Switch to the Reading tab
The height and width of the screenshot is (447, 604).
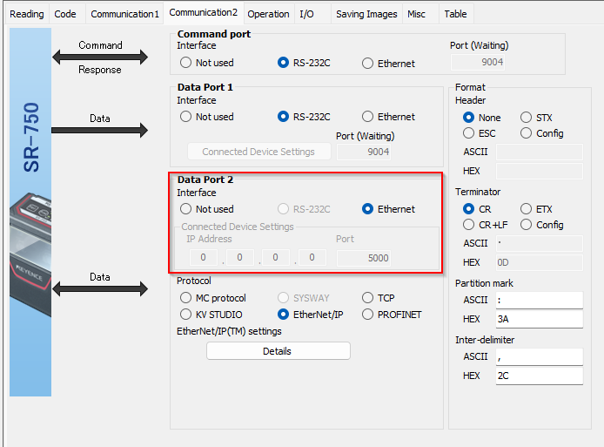pyautogui.click(x=27, y=14)
